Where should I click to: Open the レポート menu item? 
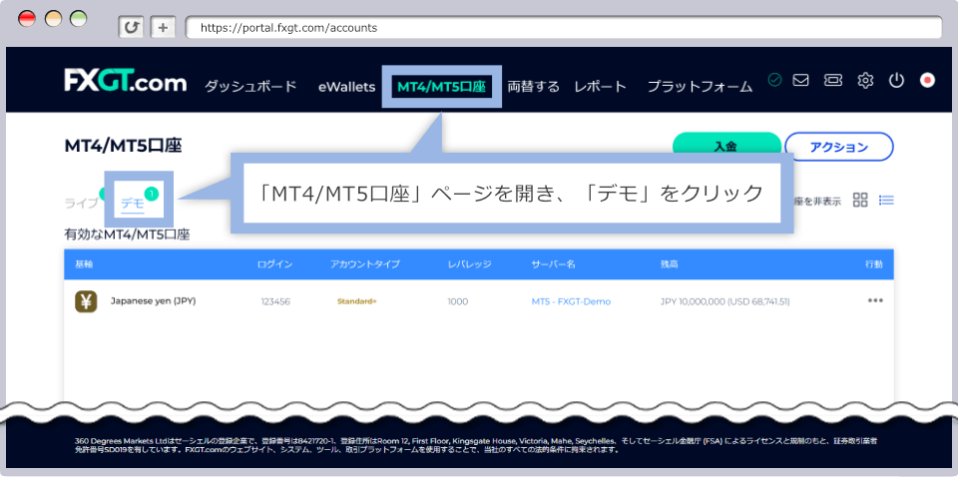coord(601,87)
